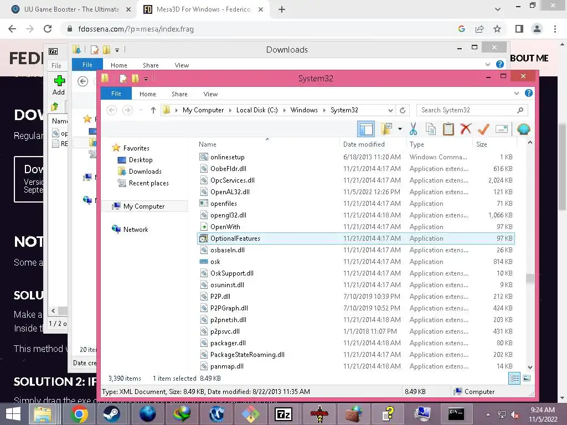Click the orange checkmark Properties icon
Viewport: 567px width, 425px height.
click(483, 129)
